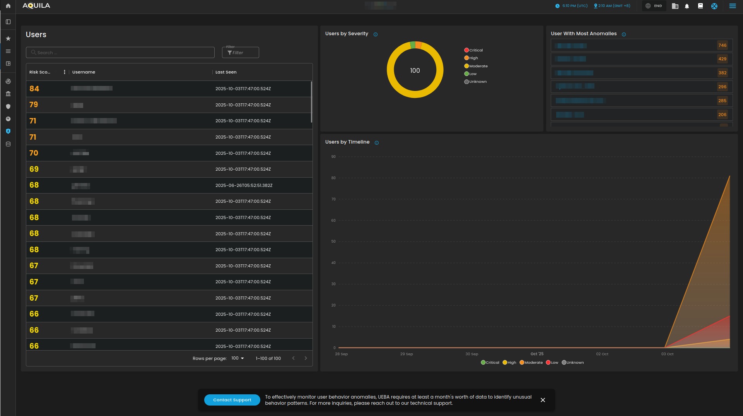Click the lifebuoy support icon

pos(714,6)
